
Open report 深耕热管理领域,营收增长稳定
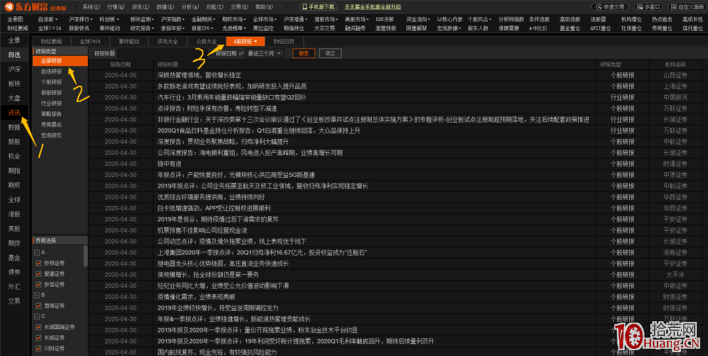point(199,75)
